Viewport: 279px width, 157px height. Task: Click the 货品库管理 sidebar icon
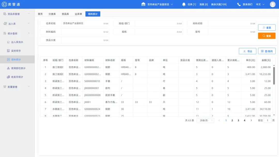click(4, 14)
